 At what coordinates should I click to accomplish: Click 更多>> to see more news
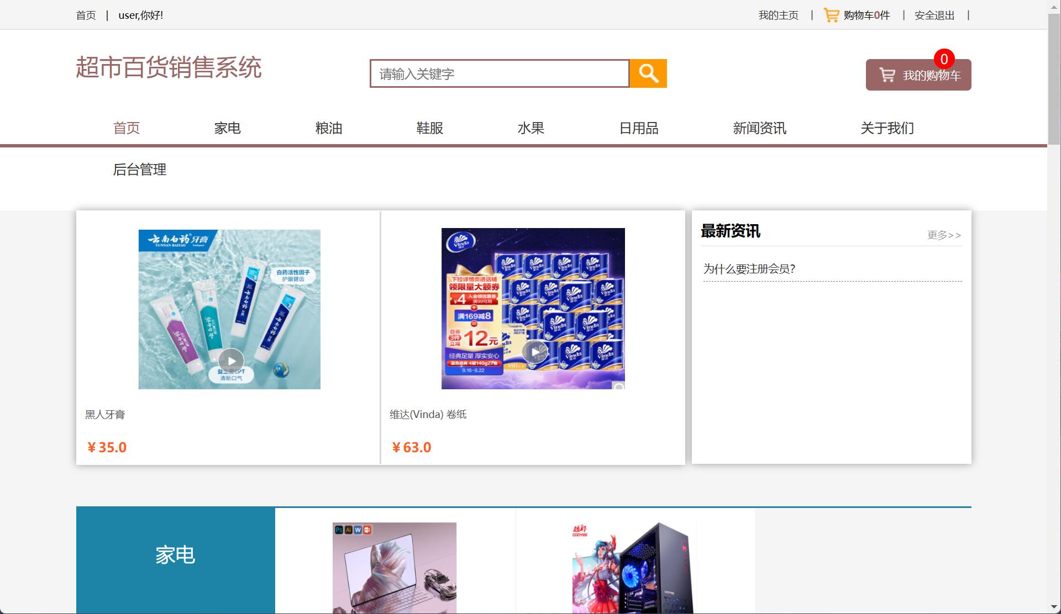(x=944, y=235)
